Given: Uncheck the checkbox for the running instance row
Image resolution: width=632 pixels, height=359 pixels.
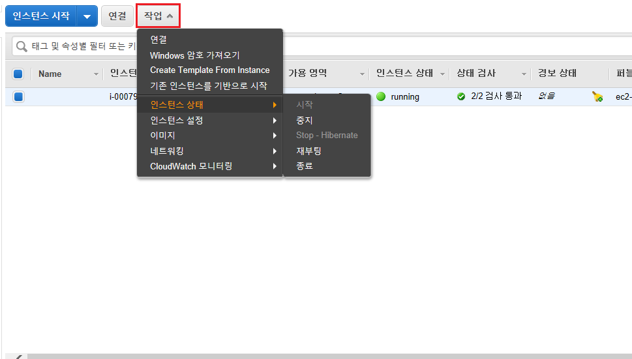Looking at the screenshot, I should (18, 97).
